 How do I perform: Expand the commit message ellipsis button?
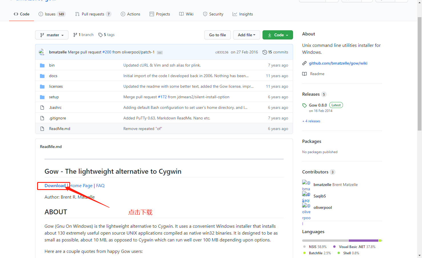pos(160,53)
